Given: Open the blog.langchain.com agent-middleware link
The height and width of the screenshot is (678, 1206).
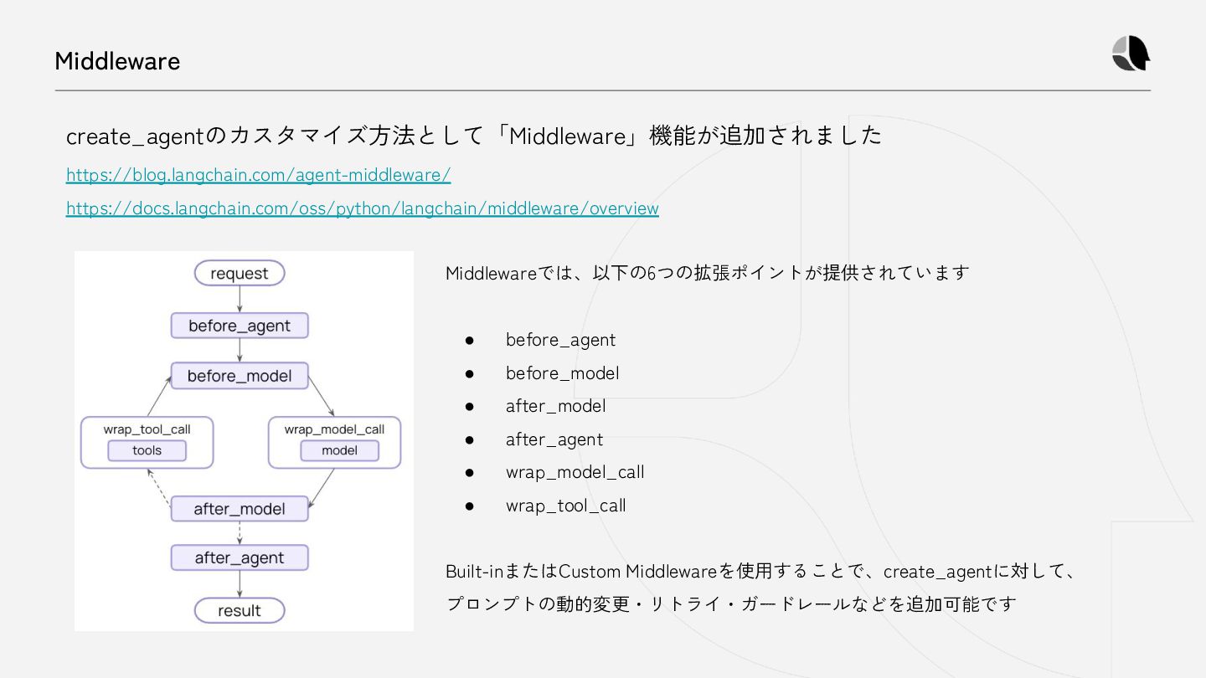Looking at the screenshot, I should tap(258, 175).
